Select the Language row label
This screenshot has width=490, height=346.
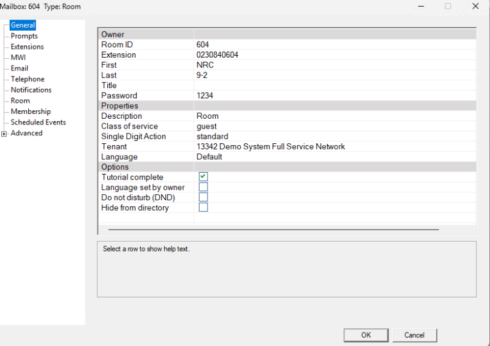tap(119, 157)
